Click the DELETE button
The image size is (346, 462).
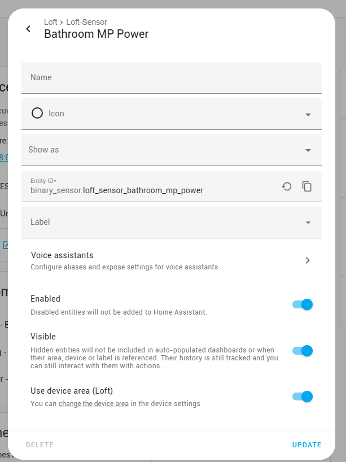(x=40, y=444)
